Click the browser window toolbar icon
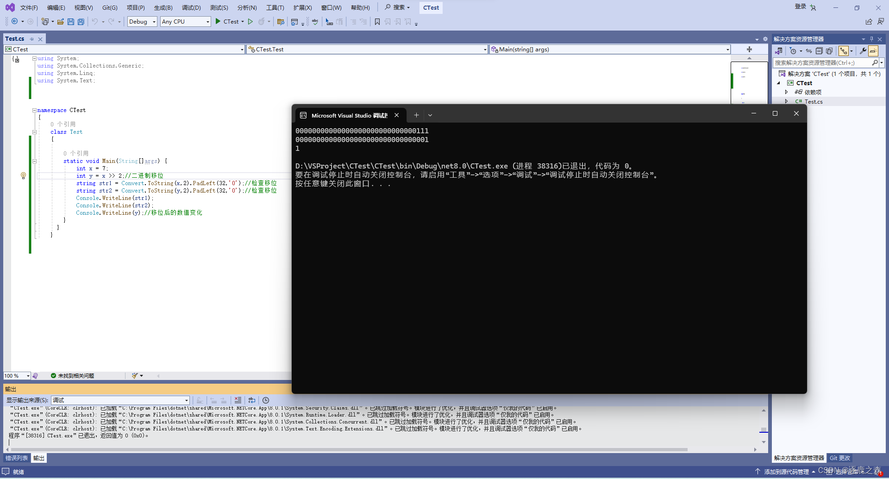 294,21
